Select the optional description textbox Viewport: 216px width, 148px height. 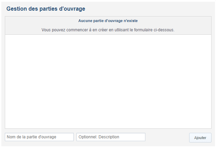[x=111, y=137]
